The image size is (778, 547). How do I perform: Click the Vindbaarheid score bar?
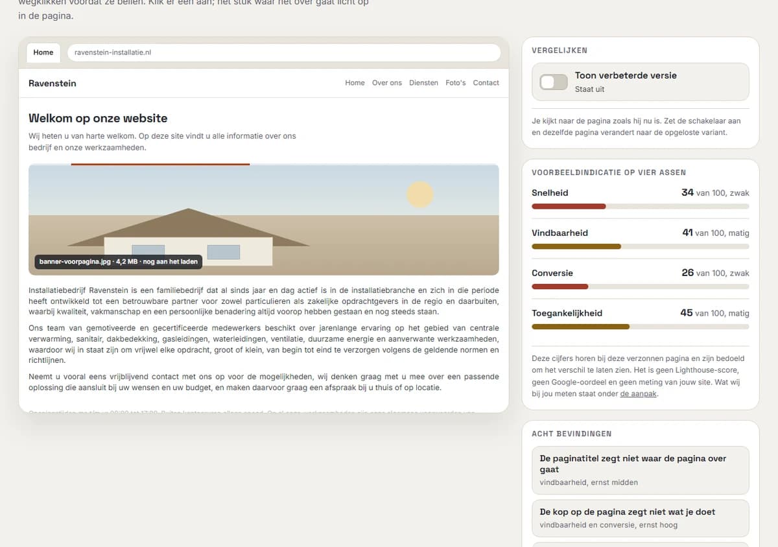click(641, 246)
